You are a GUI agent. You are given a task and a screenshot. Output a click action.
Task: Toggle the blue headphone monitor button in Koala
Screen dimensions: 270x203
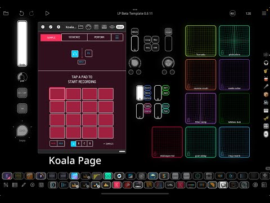75,54
